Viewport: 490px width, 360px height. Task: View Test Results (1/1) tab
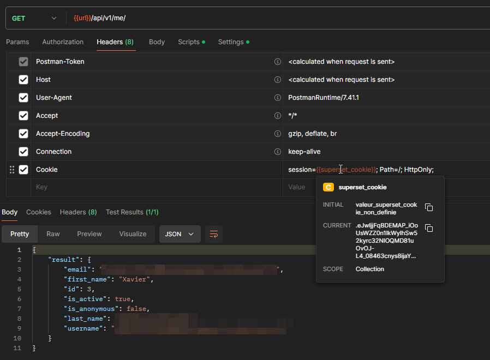point(132,212)
